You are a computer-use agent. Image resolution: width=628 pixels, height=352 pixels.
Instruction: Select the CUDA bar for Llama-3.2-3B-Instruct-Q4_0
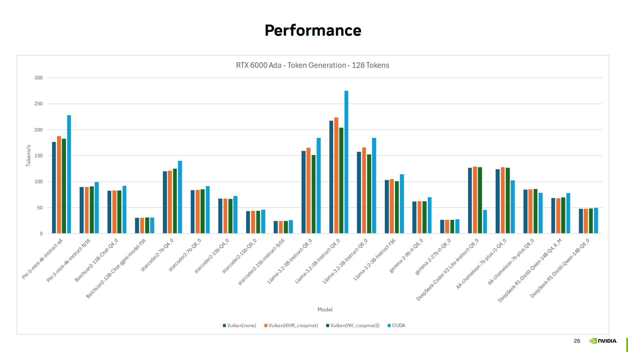(x=346, y=162)
